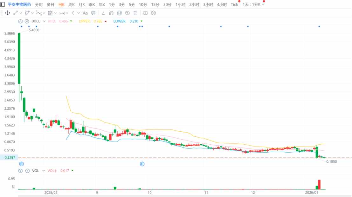Expand the wave tool options arrow
Viewport: 352px width, 197px height.
44,13
